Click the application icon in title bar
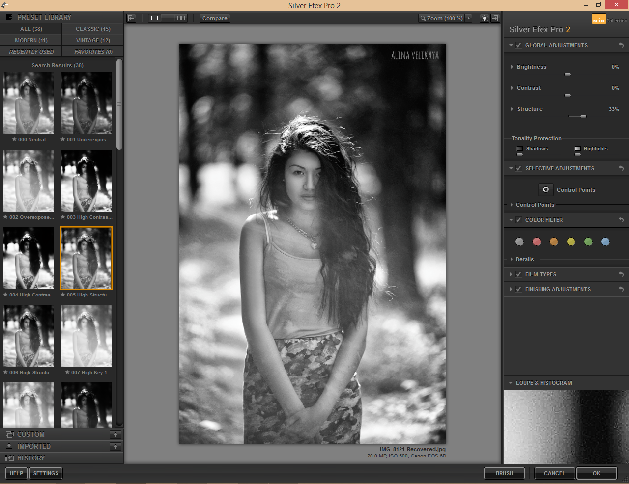 [5, 5]
